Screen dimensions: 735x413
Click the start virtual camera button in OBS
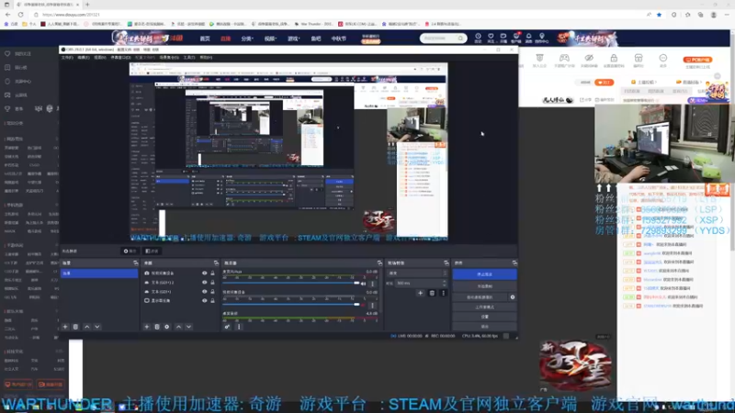pos(480,297)
